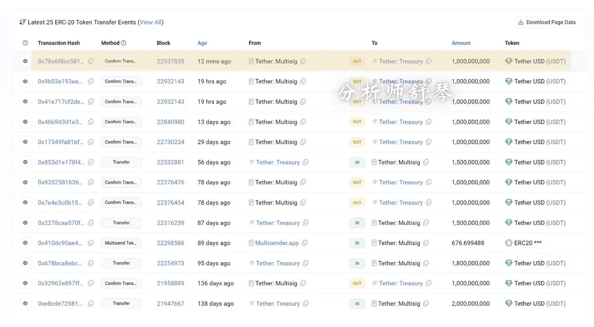Copy transaction hash 0x46b9d3d1e3
594x327 pixels.
[91, 122]
